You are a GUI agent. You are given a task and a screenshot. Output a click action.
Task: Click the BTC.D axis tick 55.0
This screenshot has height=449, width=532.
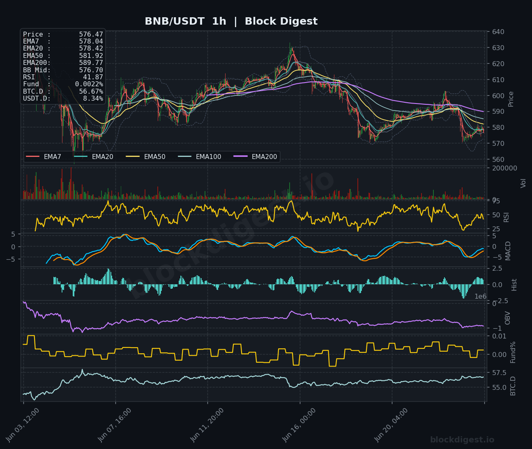(x=500, y=388)
